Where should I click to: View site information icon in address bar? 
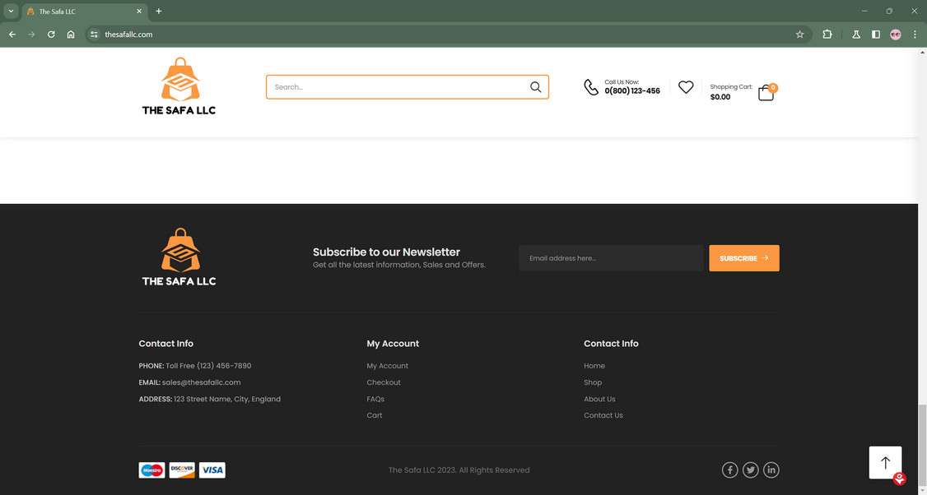coord(94,35)
